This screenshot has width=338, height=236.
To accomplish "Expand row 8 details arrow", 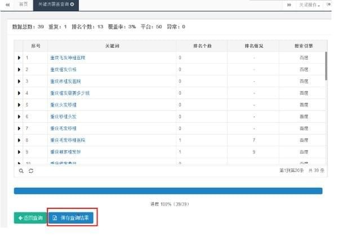I will pyautogui.click(x=19, y=140).
